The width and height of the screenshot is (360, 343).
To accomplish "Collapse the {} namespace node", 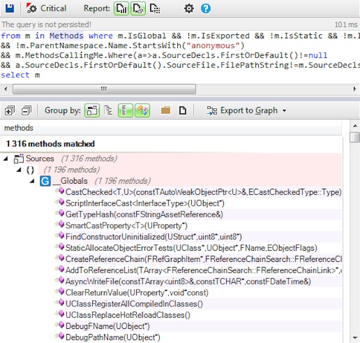I will tap(19, 170).
